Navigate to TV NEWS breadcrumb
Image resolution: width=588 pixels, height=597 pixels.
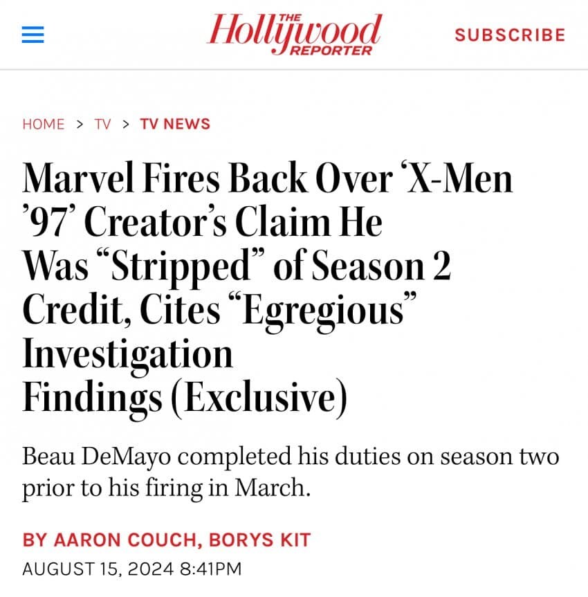tap(175, 125)
